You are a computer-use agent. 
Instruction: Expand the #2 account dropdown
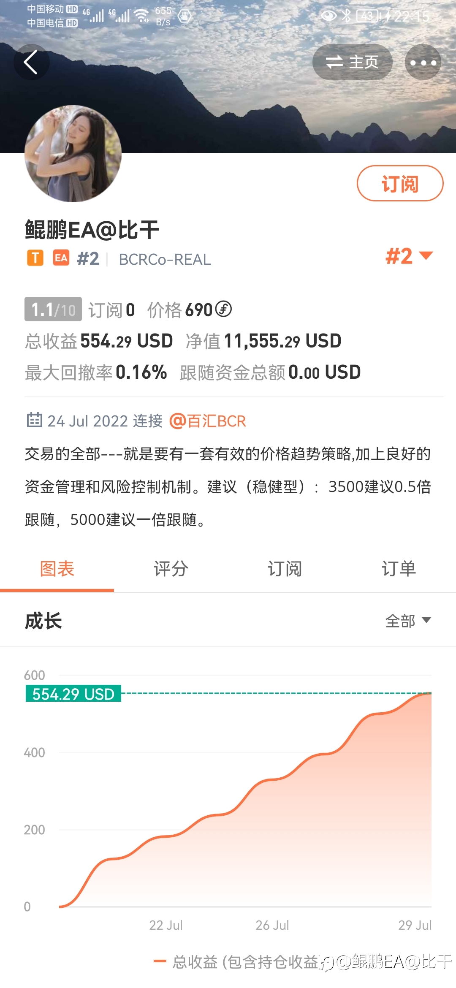pyautogui.click(x=409, y=256)
